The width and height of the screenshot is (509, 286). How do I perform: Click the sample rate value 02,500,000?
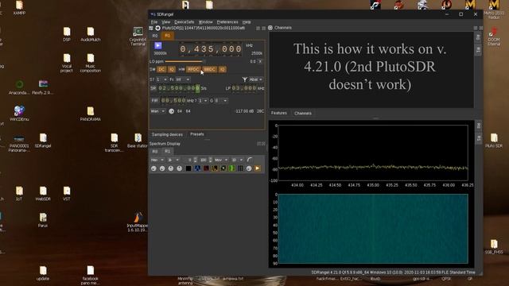pos(179,88)
